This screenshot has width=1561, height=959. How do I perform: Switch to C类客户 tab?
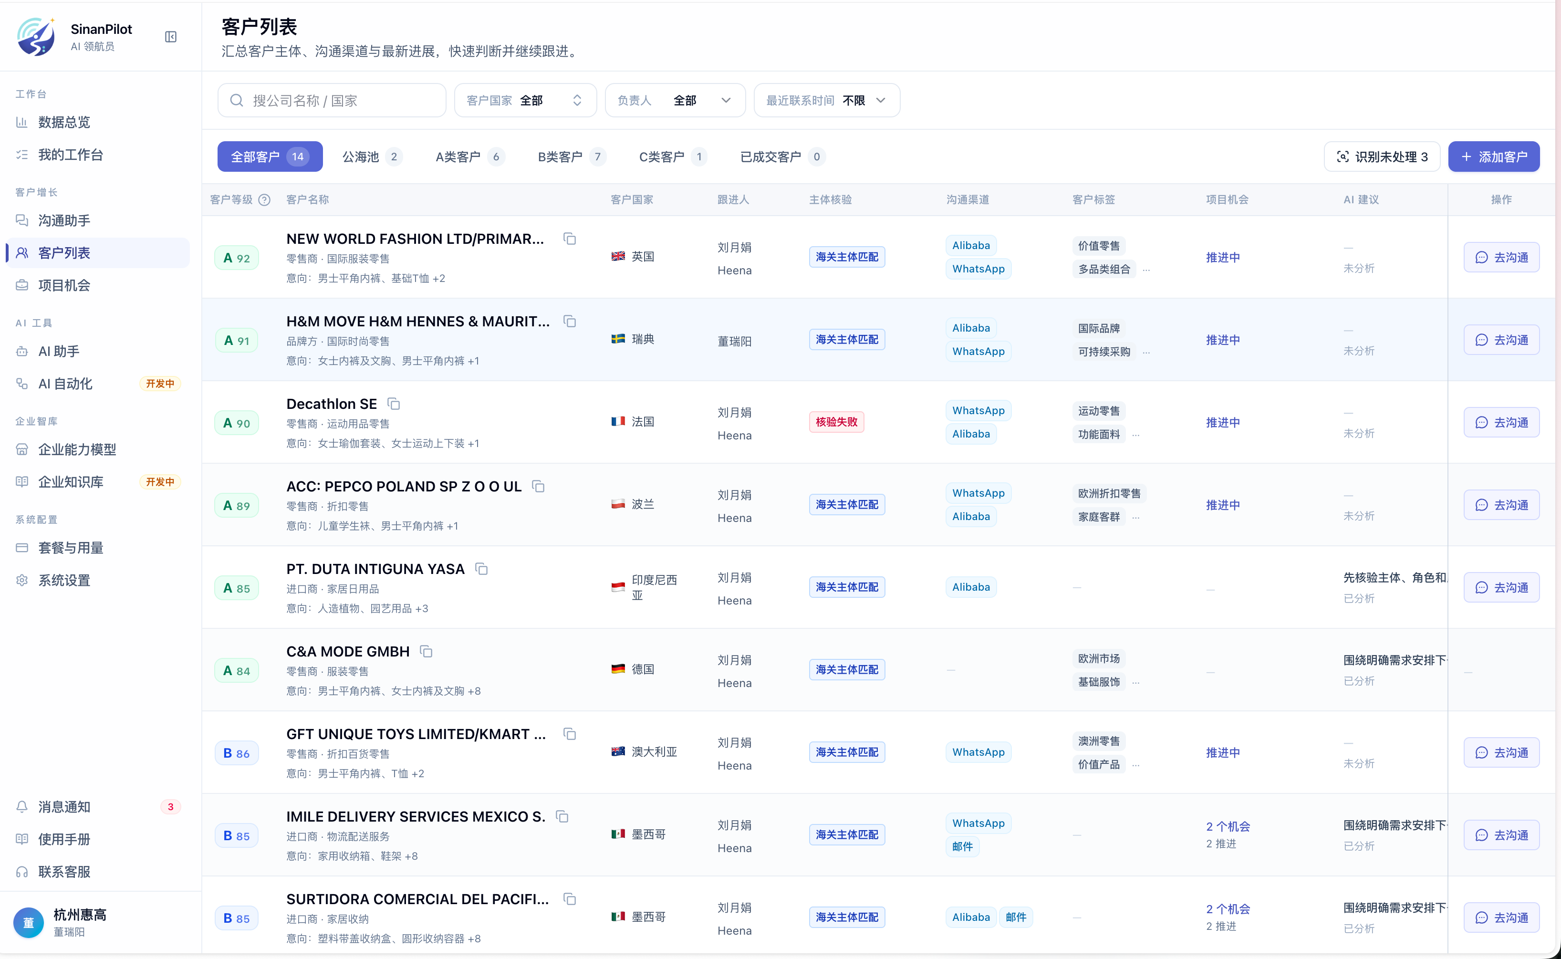(x=673, y=156)
